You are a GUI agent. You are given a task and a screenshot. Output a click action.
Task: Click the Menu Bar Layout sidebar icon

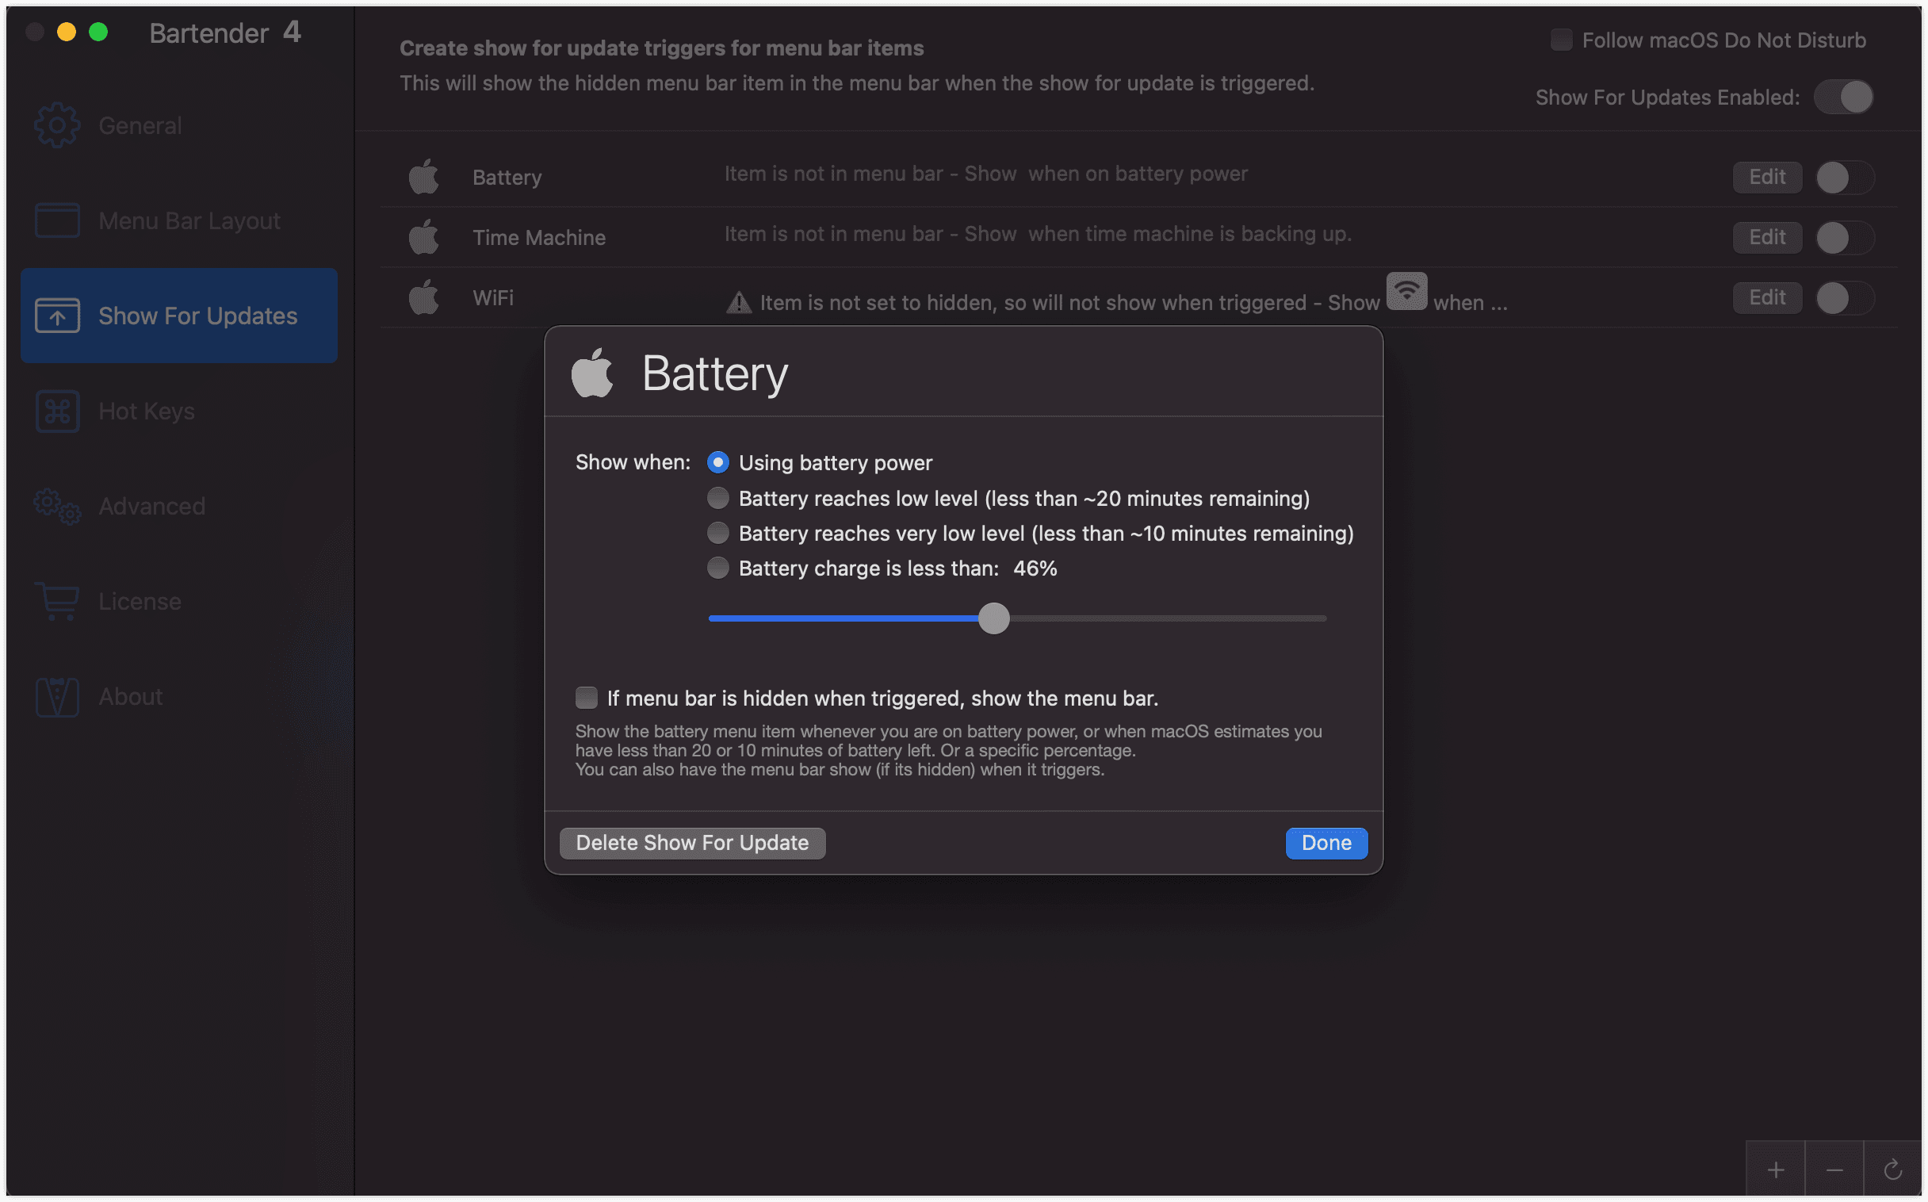[57, 220]
